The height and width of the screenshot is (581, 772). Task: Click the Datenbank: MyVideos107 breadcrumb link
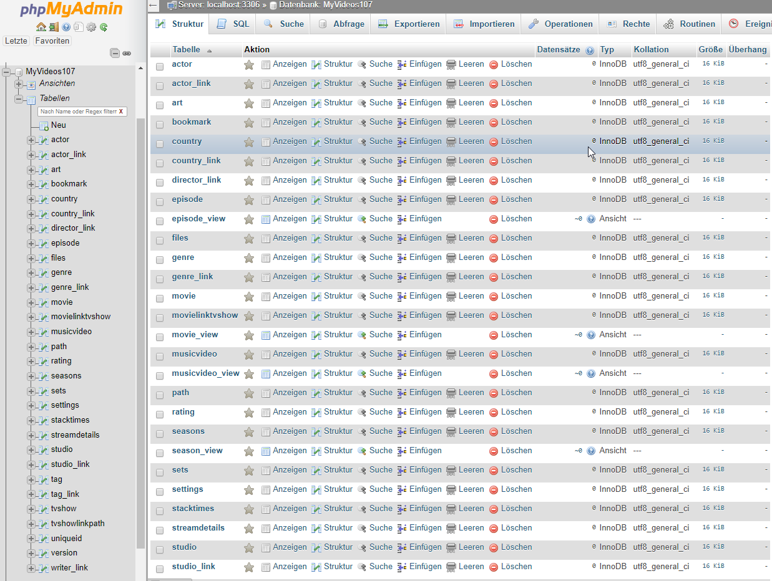pos(326,5)
